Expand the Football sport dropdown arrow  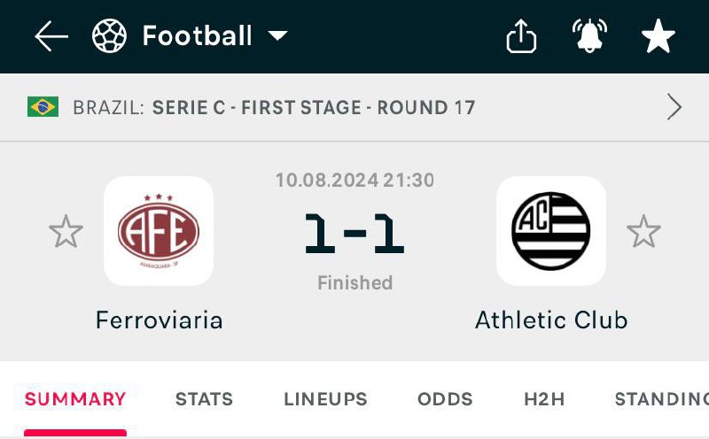click(x=277, y=36)
